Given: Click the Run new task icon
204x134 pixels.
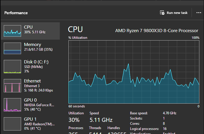Looking at the screenshot, I should (162, 13).
